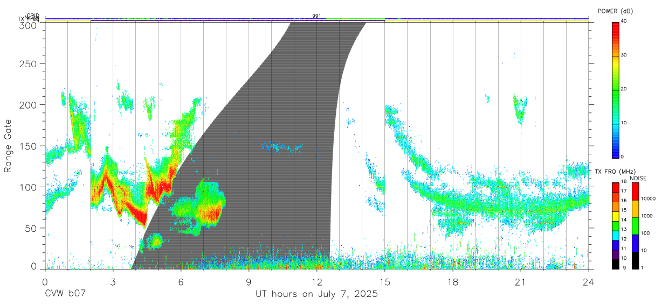Click the 200 range gate tick label
This screenshot has height=305, width=662.
tap(29, 104)
